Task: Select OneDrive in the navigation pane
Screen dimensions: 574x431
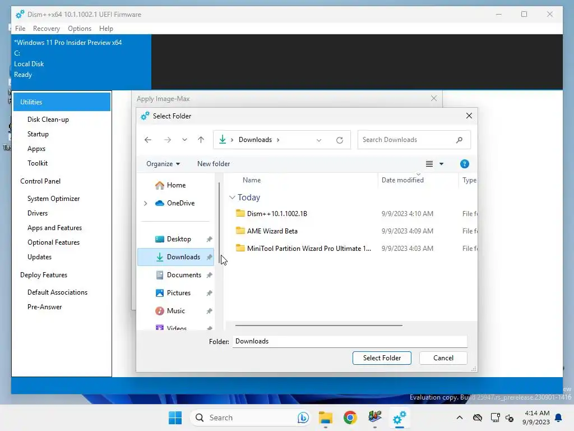Action: coord(180,203)
